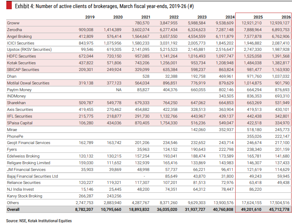Select the Bajaj Financial Securities Ltd row label

32,176
